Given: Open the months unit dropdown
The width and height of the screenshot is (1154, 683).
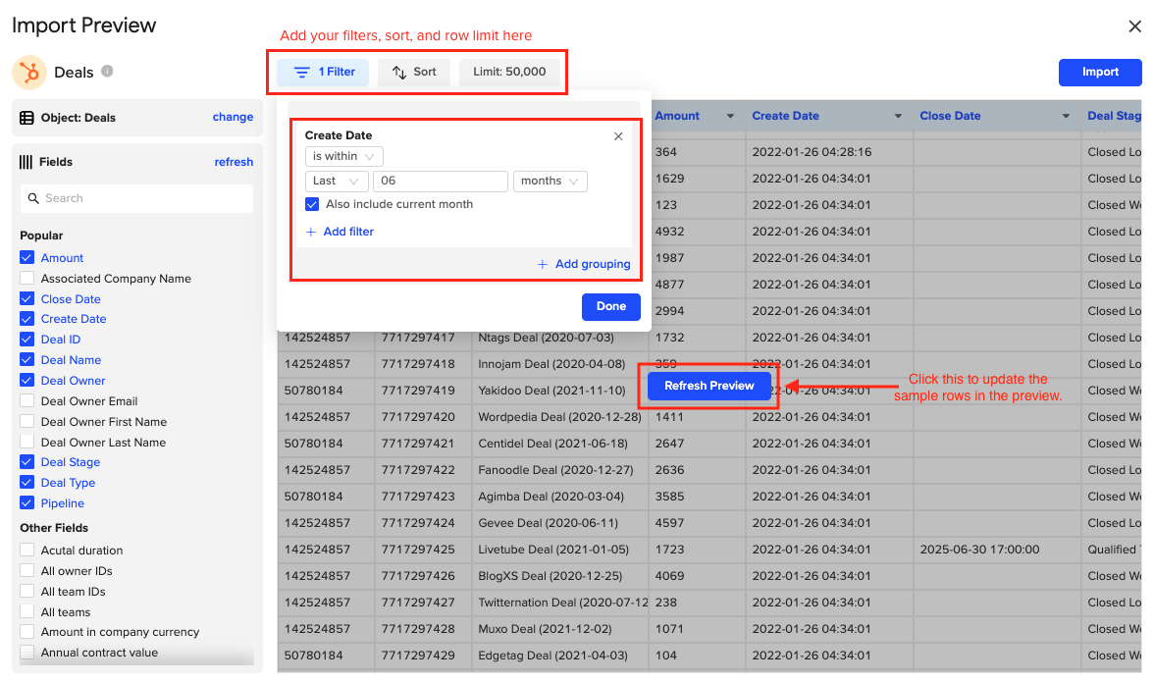Looking at the screenshot, I should coord(550,181).
